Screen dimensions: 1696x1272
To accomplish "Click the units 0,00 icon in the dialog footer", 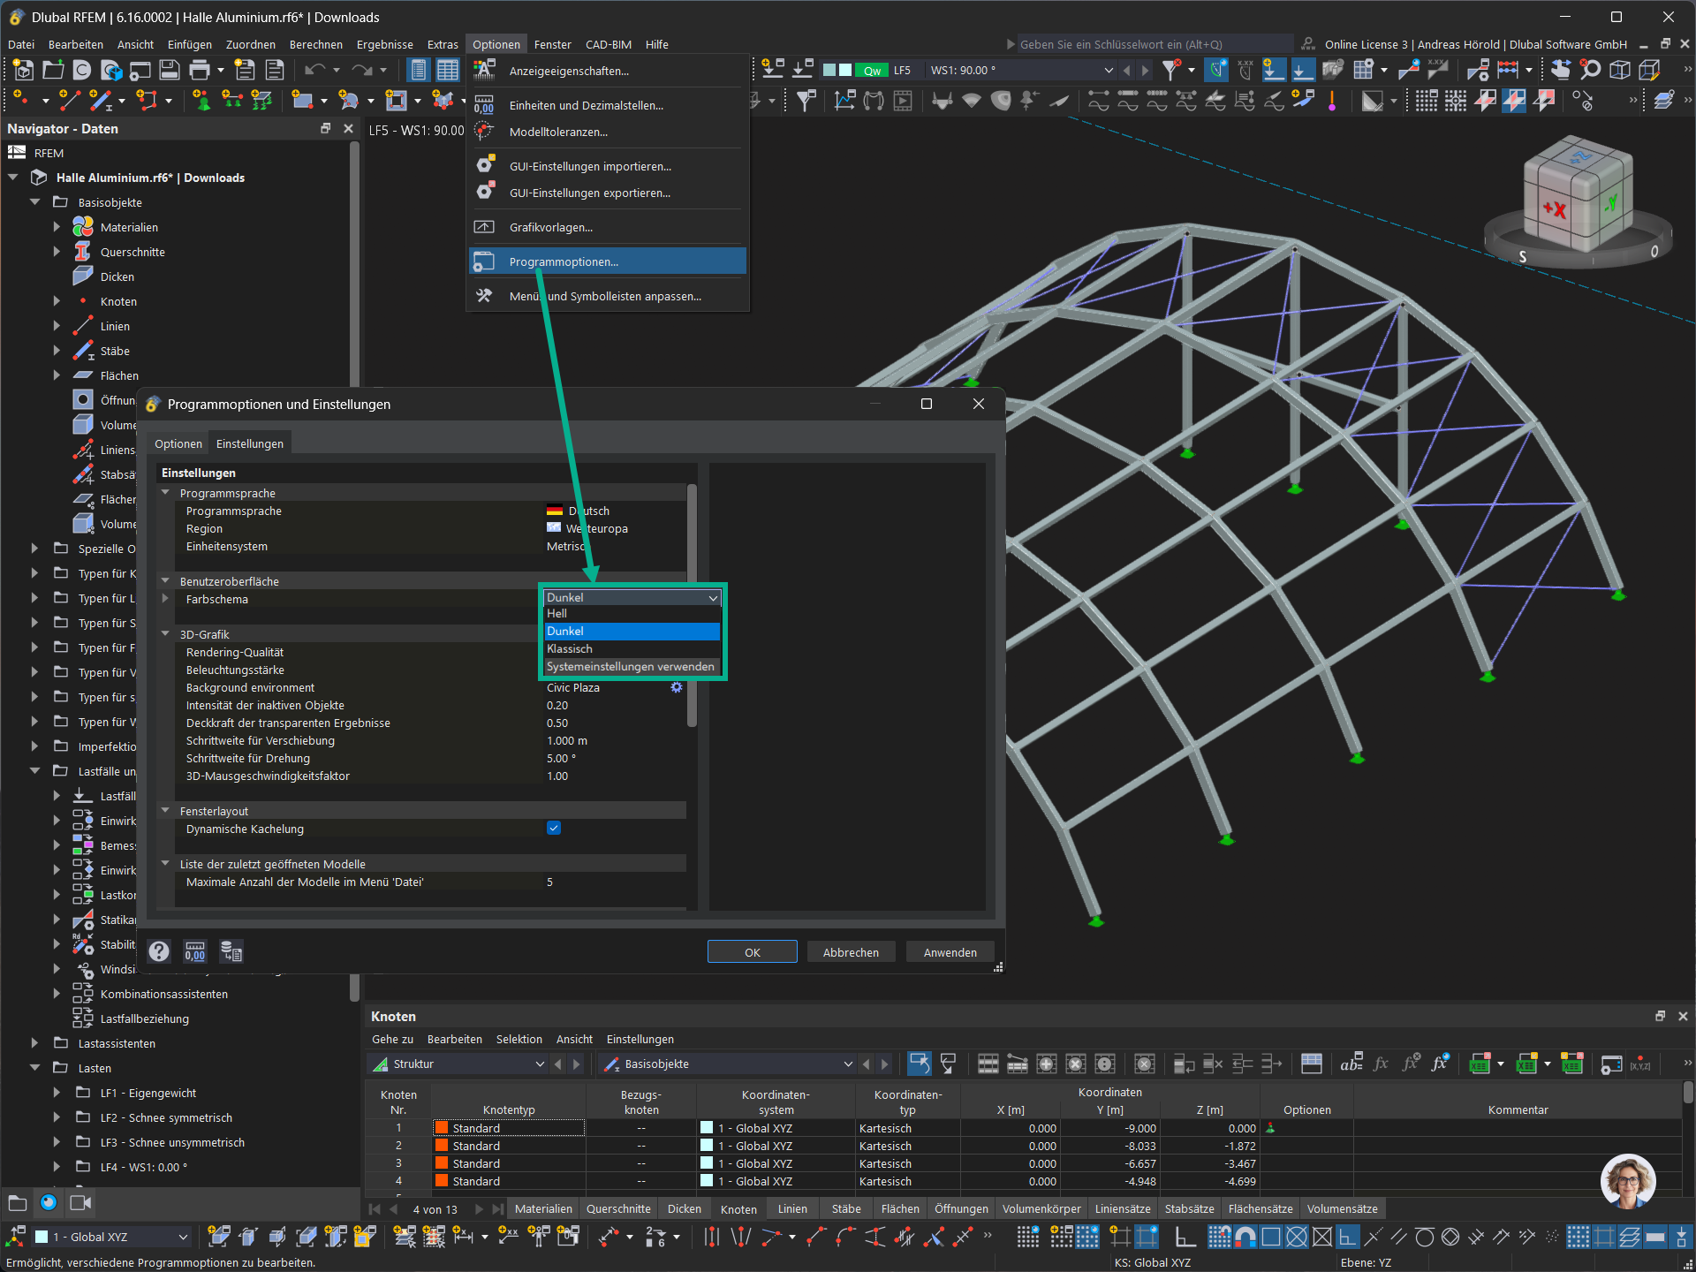I will point(195,951).
